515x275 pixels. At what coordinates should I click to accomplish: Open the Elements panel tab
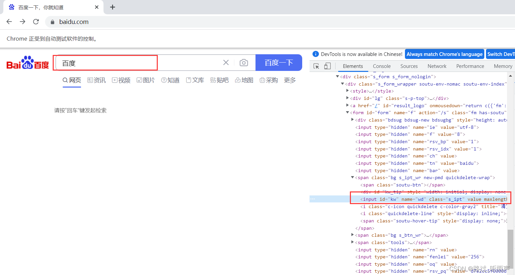pos(353,66)
